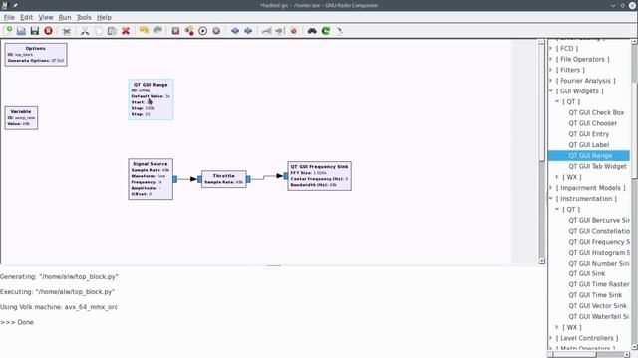This screenshot has height=358, width=638.
Task: Delete the selected block
Action: tap(126, 31)
